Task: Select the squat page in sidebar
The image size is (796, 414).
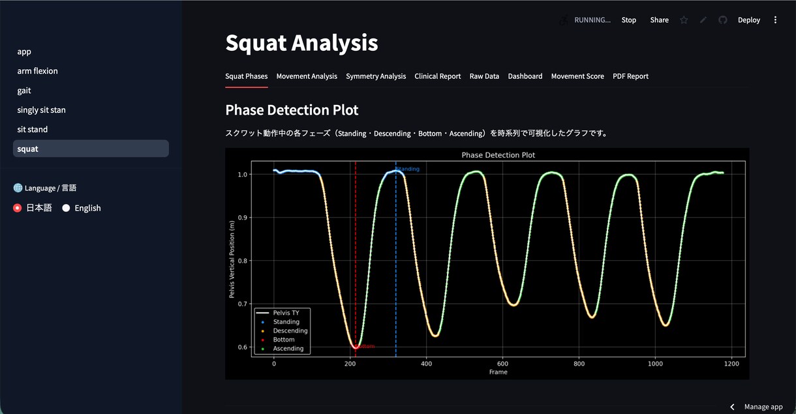Action: tap(91, 149)
